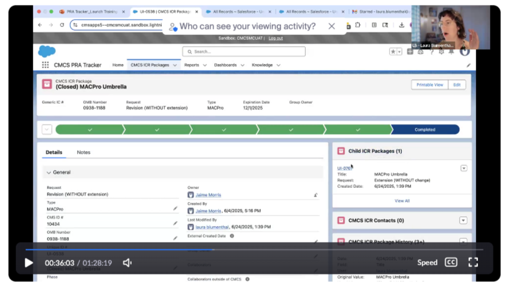
Task: Click View All child ICR packages
Action: point(402,201)
